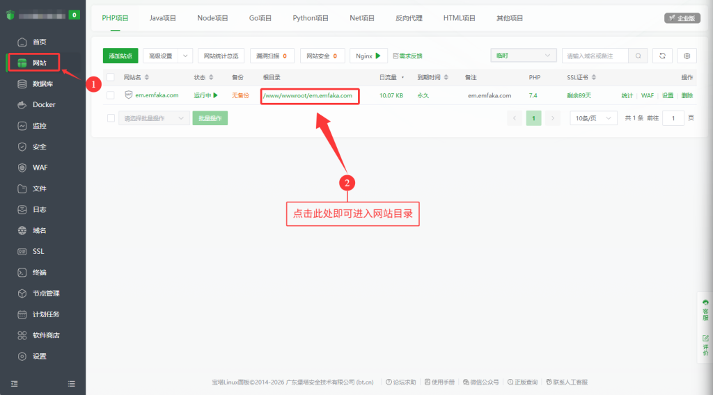Open the 请选择批量操作 dropdown

[x=154, y=118]
